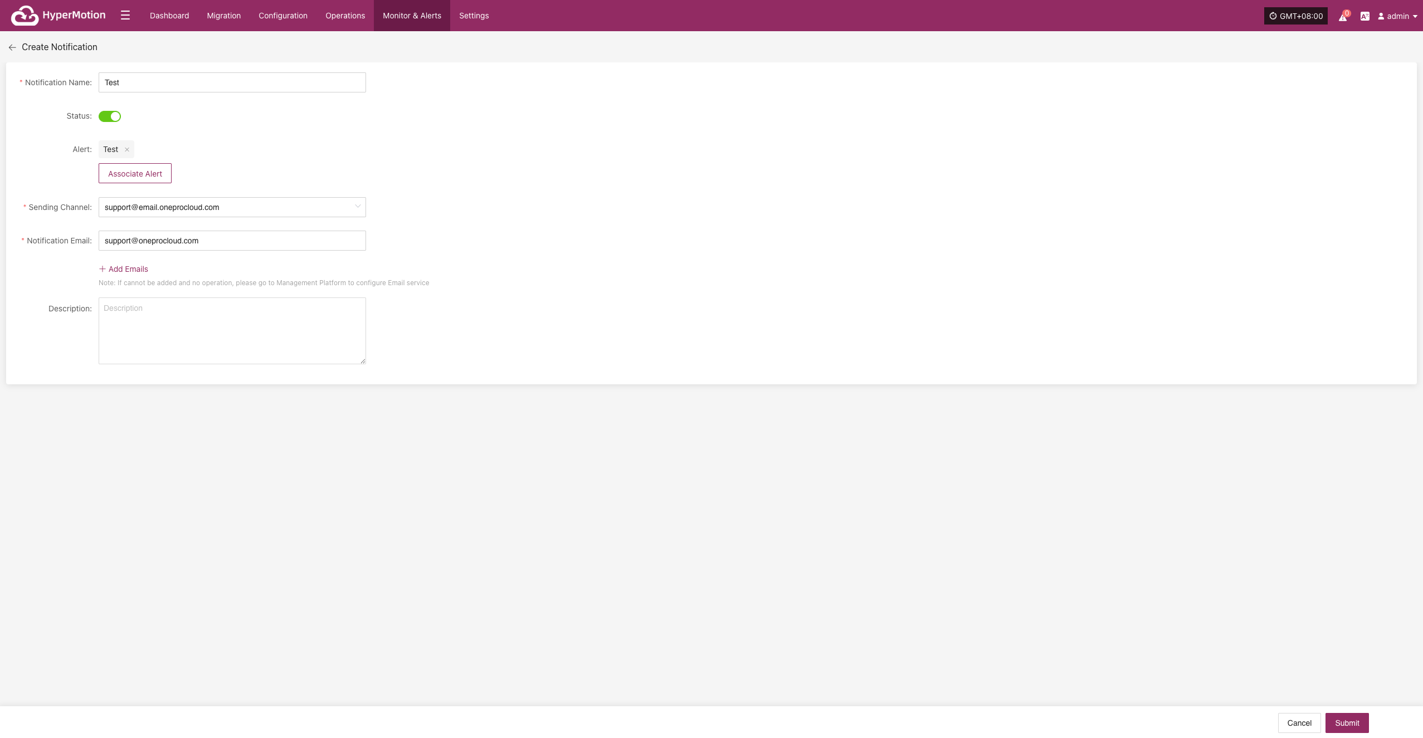Click the Cancel button
1423x738 pixels.
(x=1299, y=723)
